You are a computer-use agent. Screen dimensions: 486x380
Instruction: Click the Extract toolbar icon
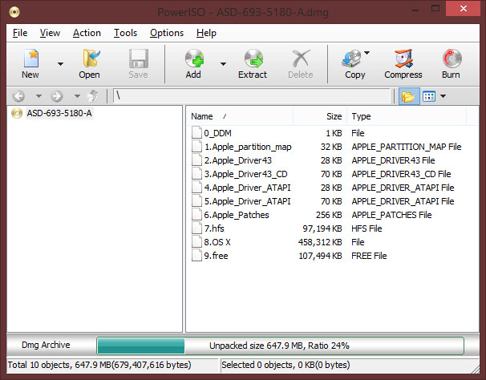[x=253, y=59]
